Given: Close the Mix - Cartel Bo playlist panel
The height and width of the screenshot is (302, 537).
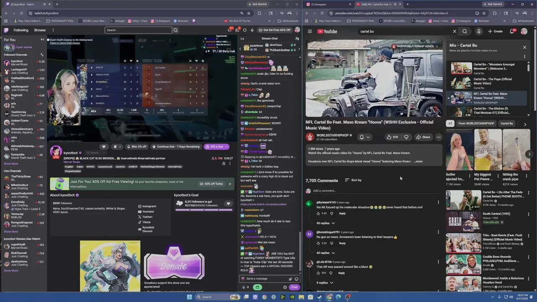Looking at the screenshot, I should point(524,47).
